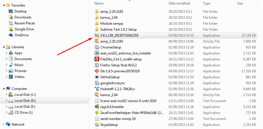Click the ChromeSetup installer icon
263x129 pixels.
tap(97, 47)
